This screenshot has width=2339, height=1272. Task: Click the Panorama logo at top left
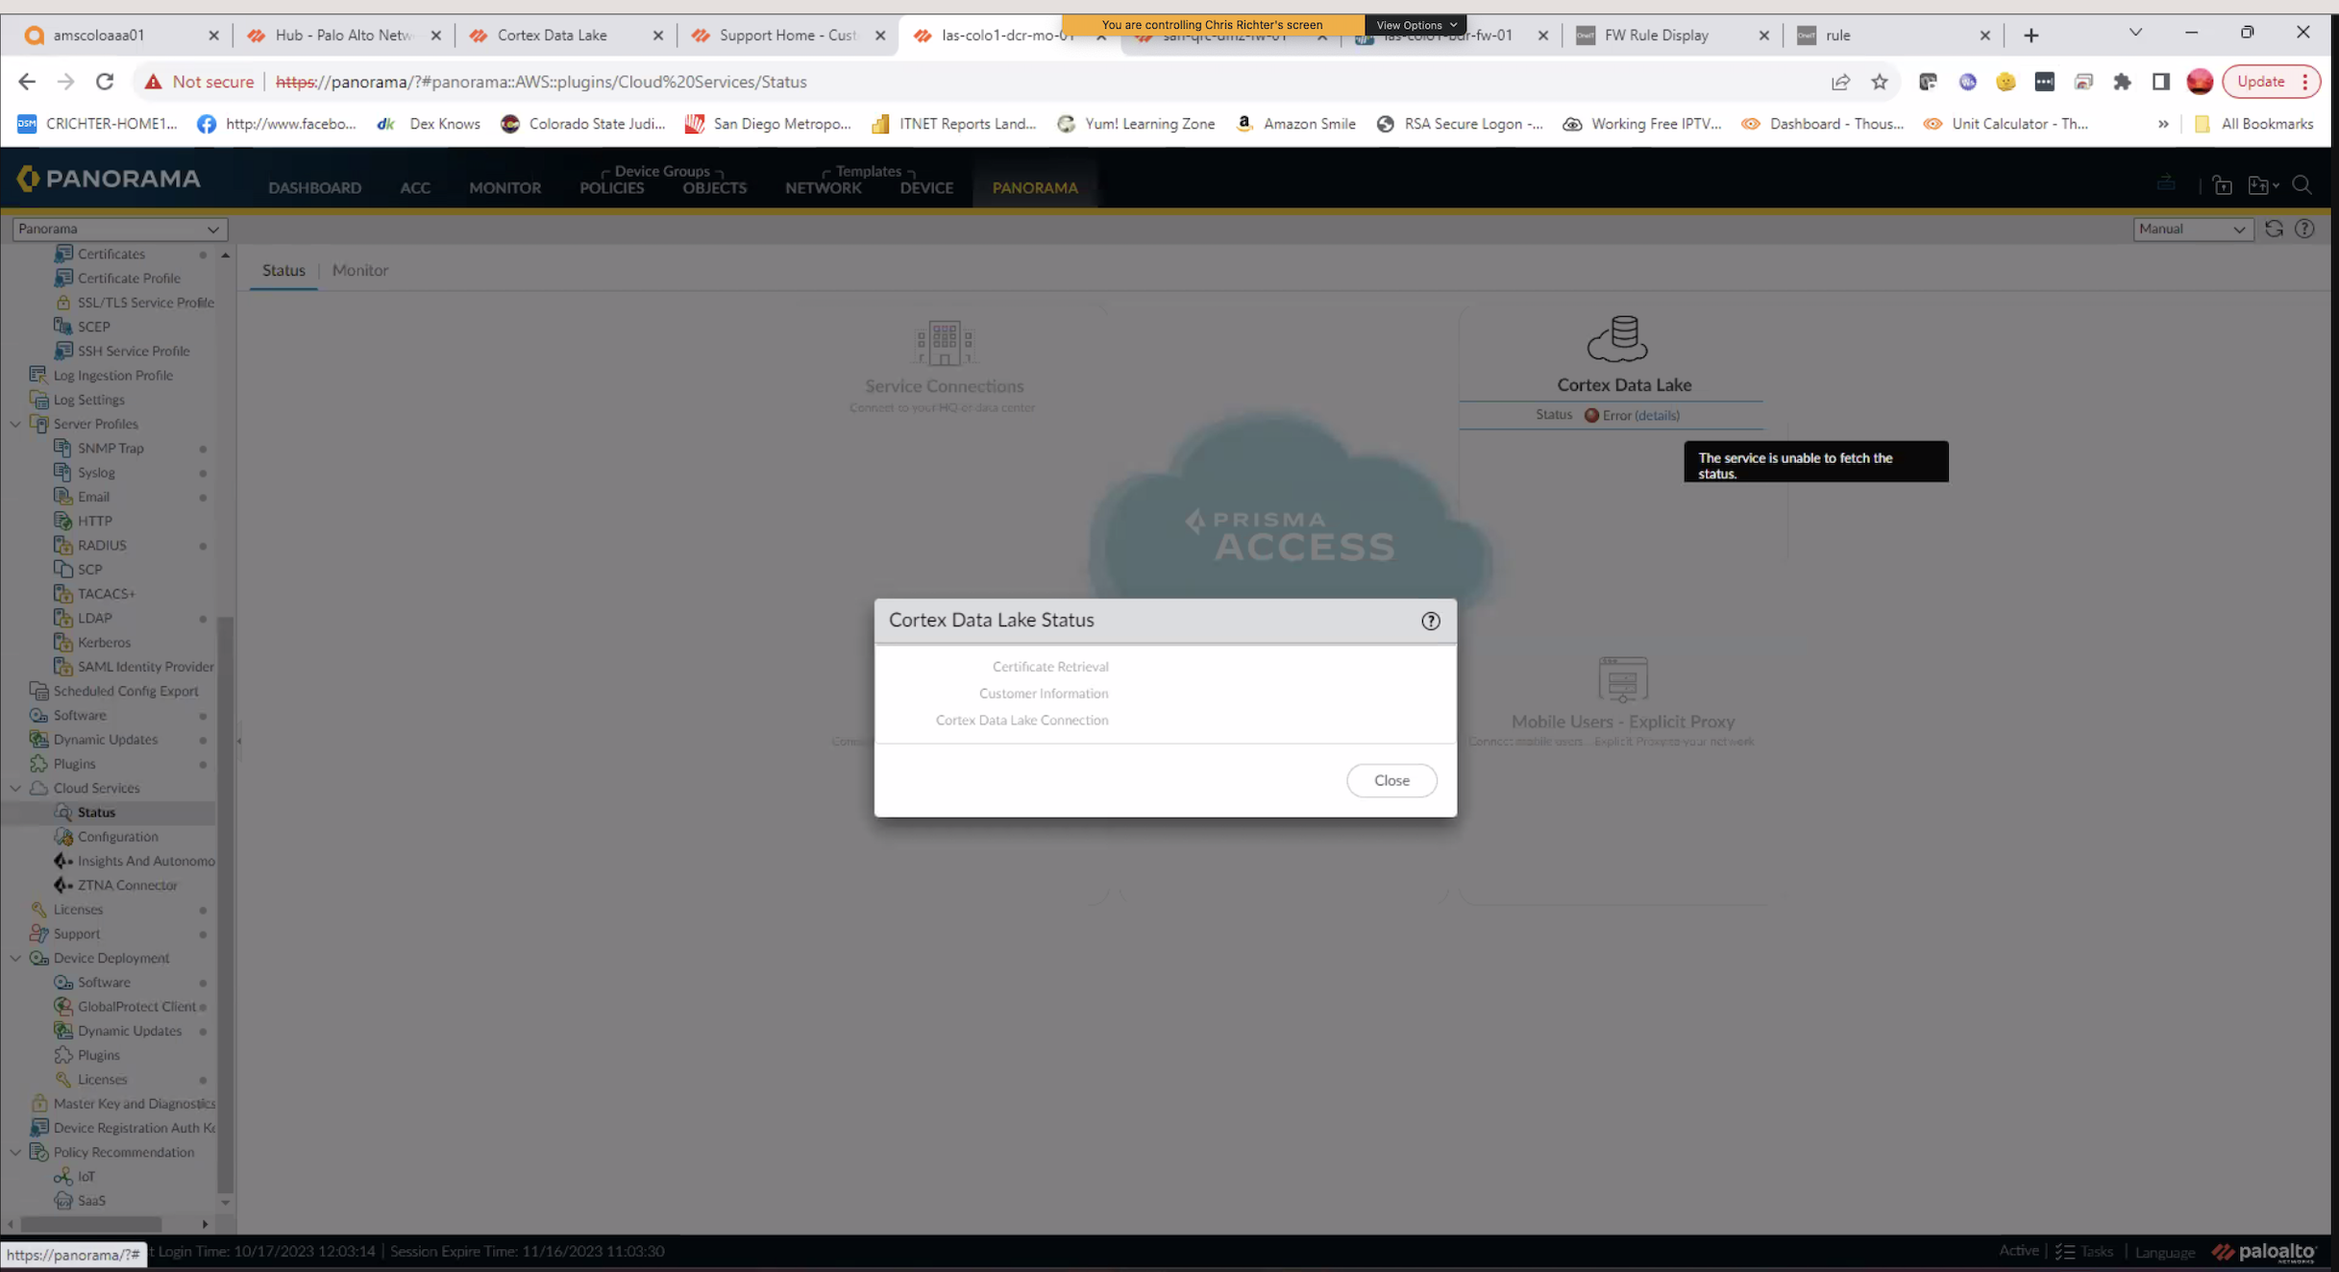(108, 178)
